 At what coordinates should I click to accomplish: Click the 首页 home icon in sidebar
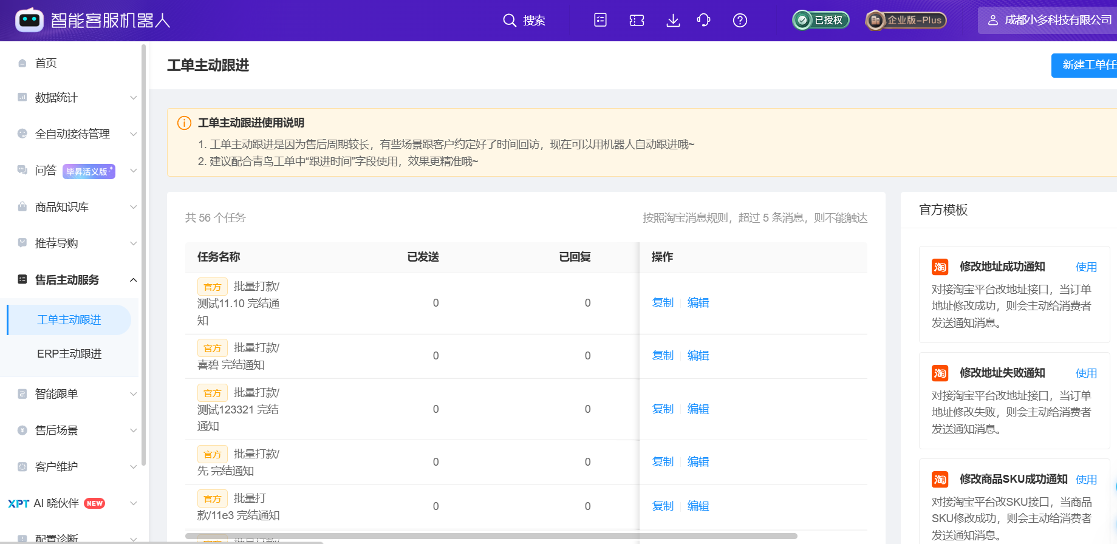22,63
